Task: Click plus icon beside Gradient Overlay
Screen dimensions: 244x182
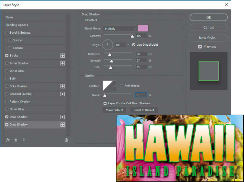Action: tap(63, 94)
